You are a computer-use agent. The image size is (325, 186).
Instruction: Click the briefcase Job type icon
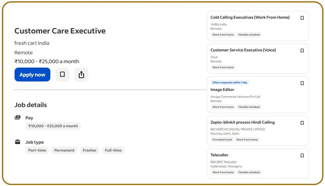[x=18, y=142]
